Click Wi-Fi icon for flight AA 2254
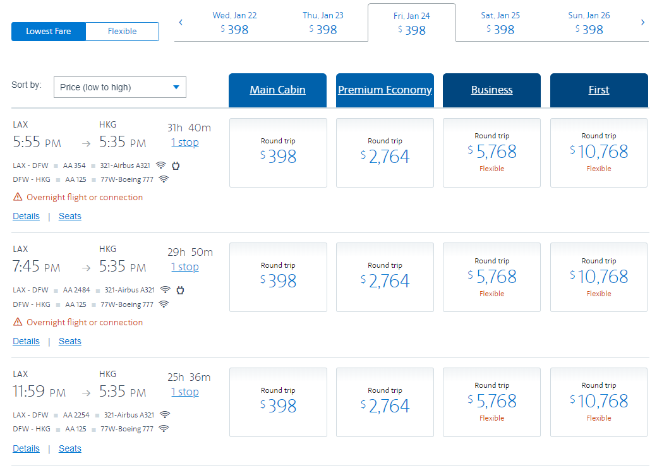 click(165, 415)
